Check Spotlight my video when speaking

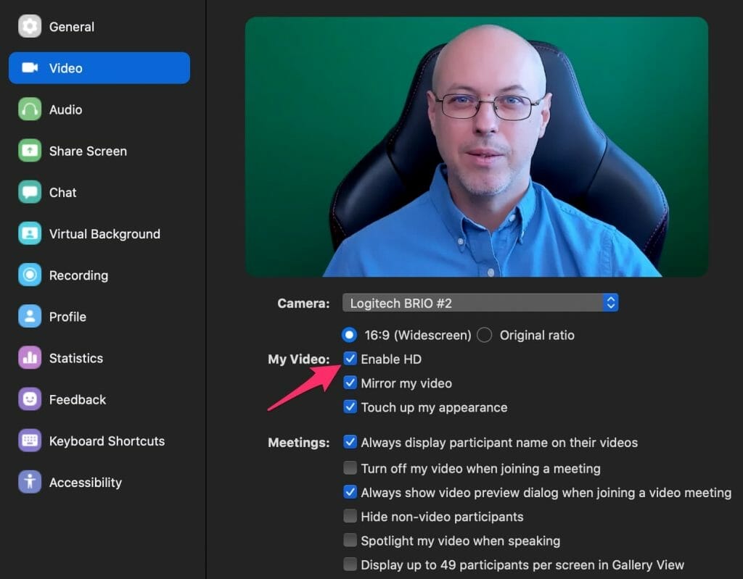tap(350, 541)
